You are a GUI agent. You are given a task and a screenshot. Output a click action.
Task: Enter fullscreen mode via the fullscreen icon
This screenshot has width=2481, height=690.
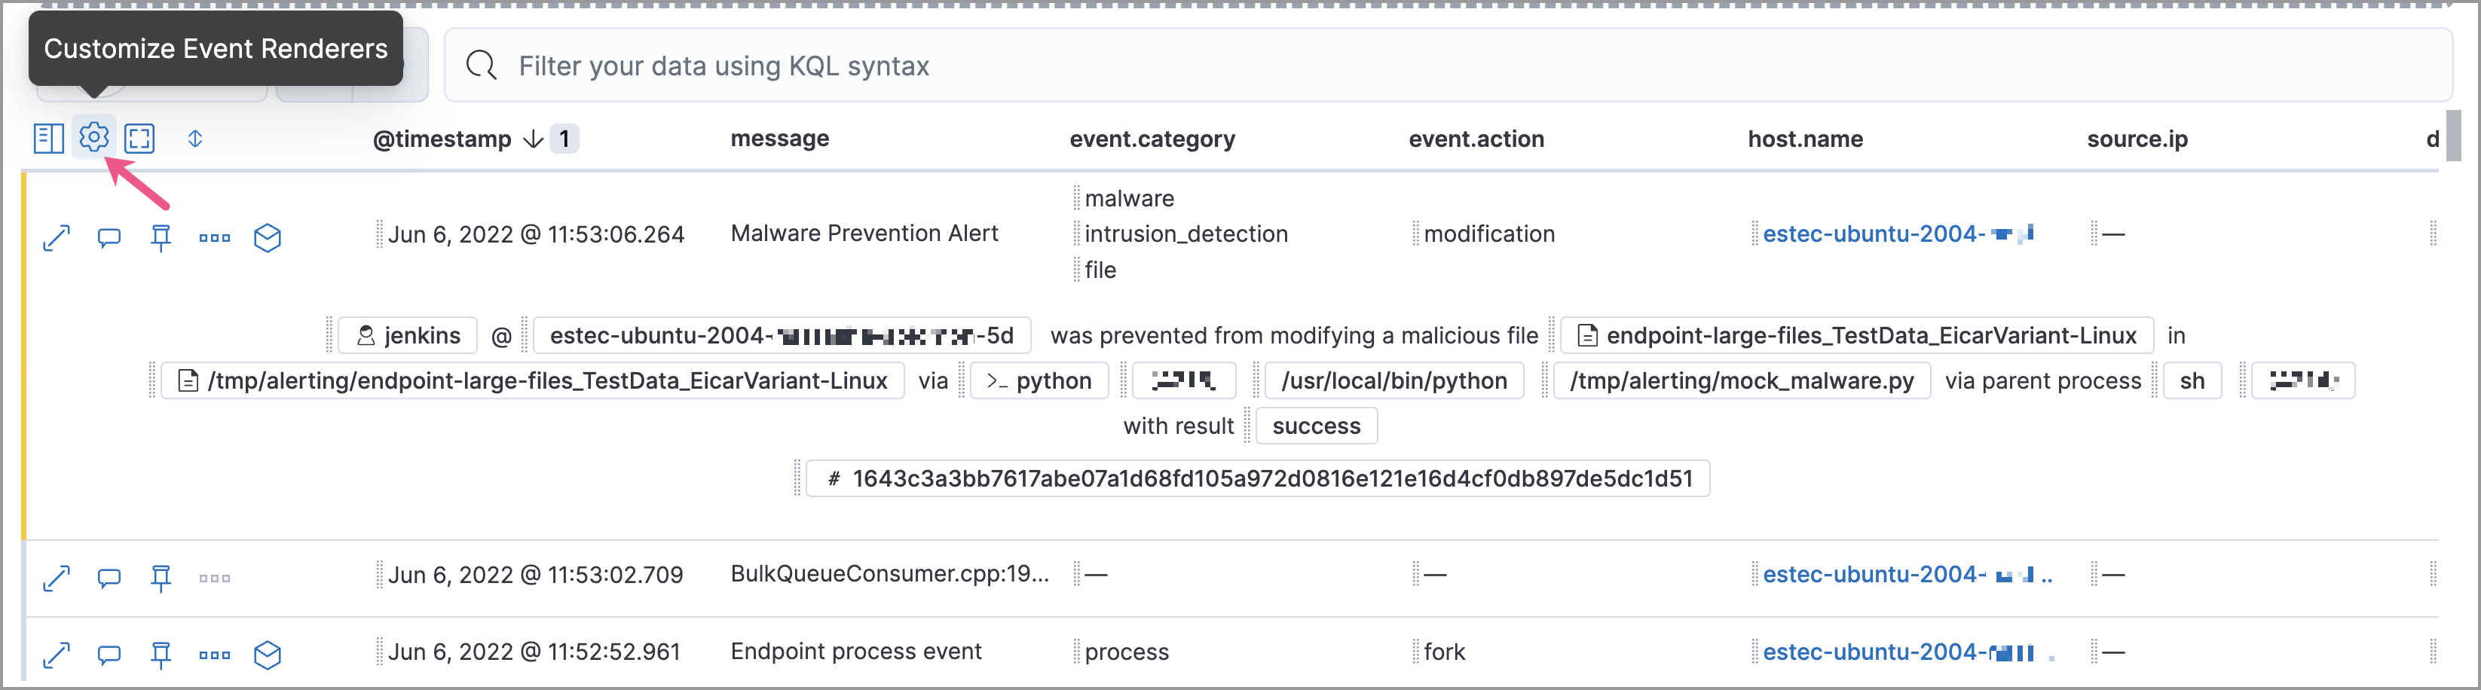click(x=139, y=138)
